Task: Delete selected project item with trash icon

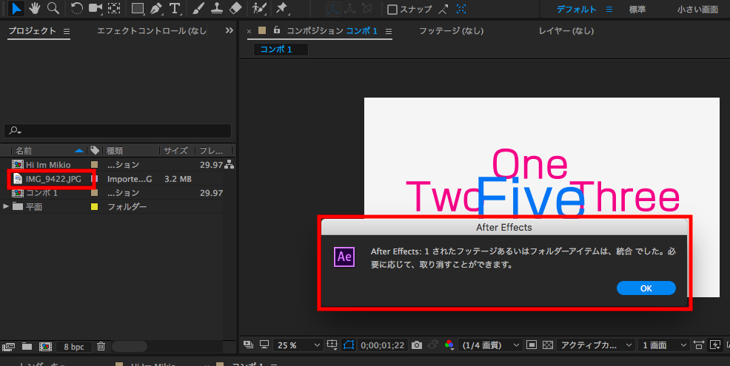Action: [x=101, y=347]
